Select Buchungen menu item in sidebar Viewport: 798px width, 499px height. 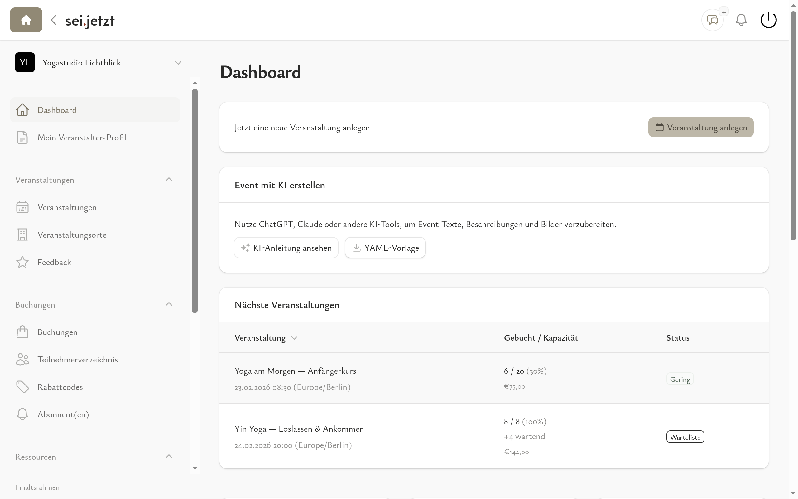point(57,332)
